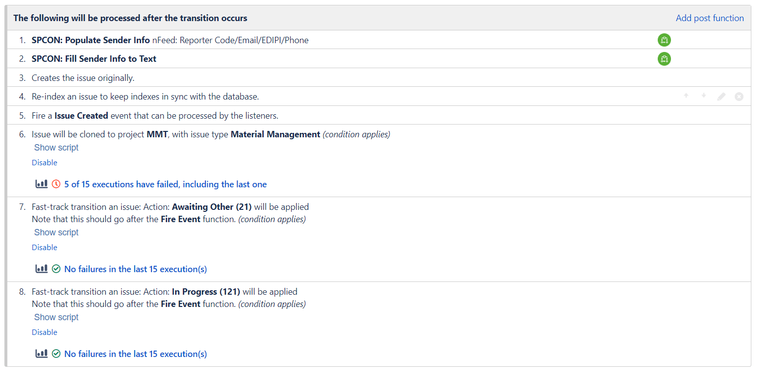Click the green nFeed icon beside Populate Sender Info
Image resolution: width=768 pixels, height=381 pixels.
(x=664, y=40)
